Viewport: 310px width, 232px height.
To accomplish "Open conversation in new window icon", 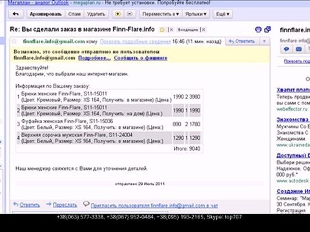I will point(267,30).
